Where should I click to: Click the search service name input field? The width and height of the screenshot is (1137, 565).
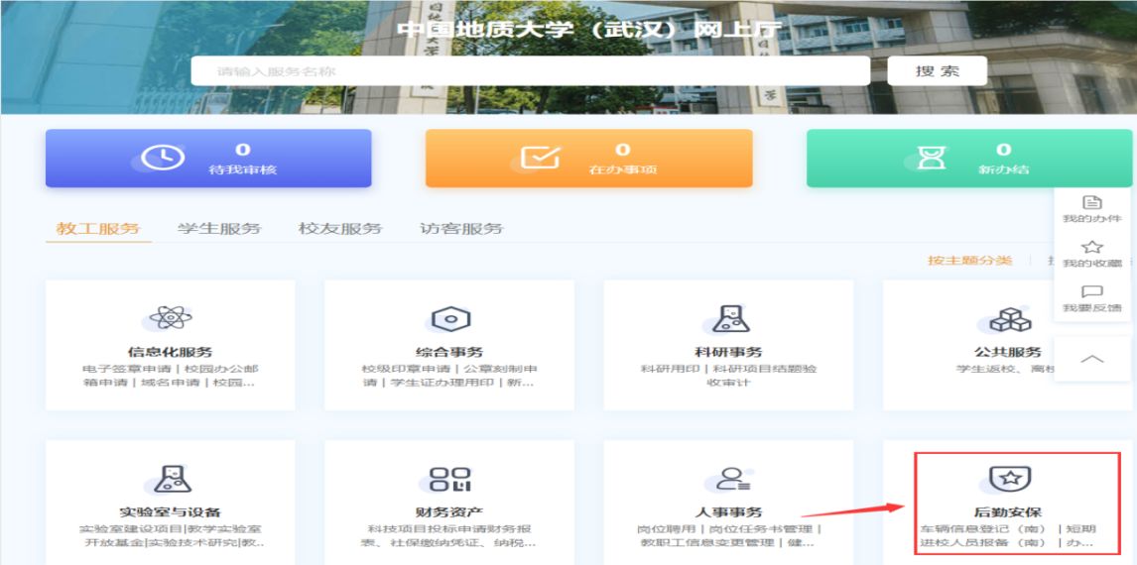530,71
